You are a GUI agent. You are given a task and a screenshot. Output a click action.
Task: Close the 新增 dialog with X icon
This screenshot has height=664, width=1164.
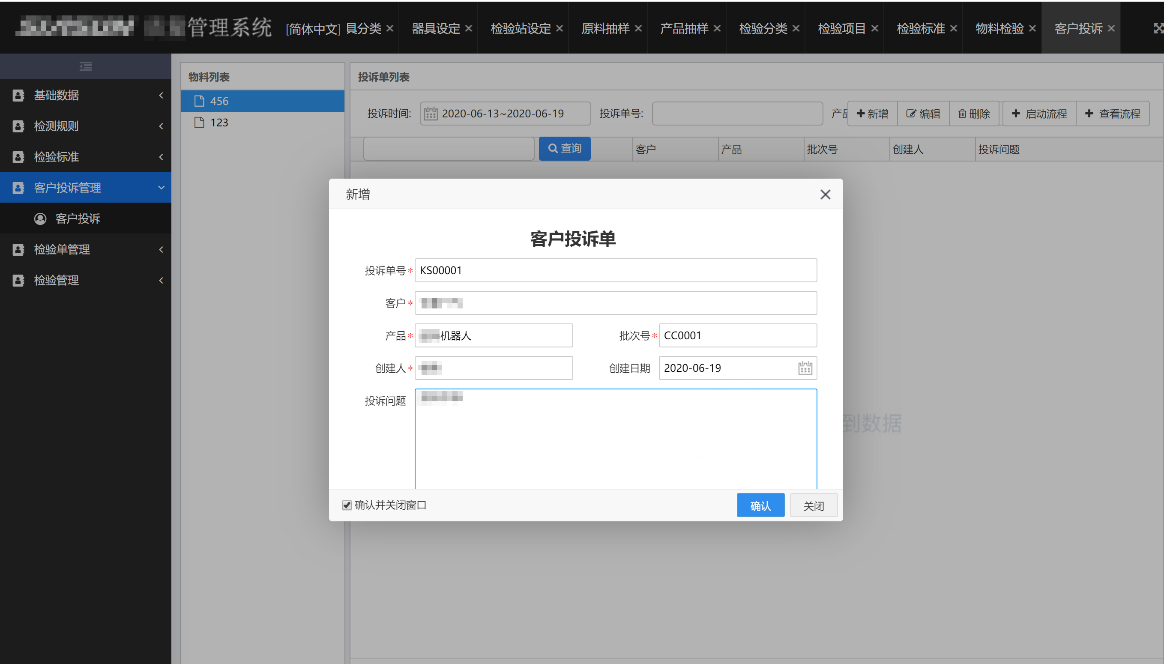click(x=825, y=195)
